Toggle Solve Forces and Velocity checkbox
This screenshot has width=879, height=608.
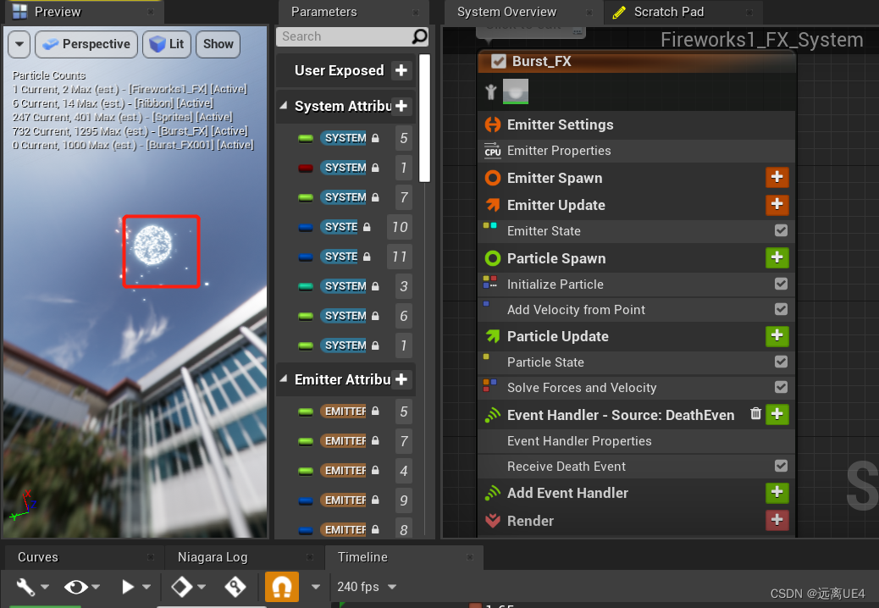(x=781, y=387)
